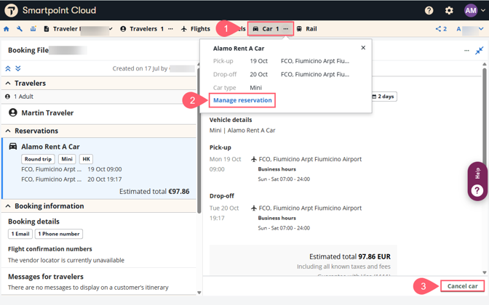The height and width of the screenshot is (305, 489).
Task: Open the Travelers 1 tab
Action: (x=143, y=29)
